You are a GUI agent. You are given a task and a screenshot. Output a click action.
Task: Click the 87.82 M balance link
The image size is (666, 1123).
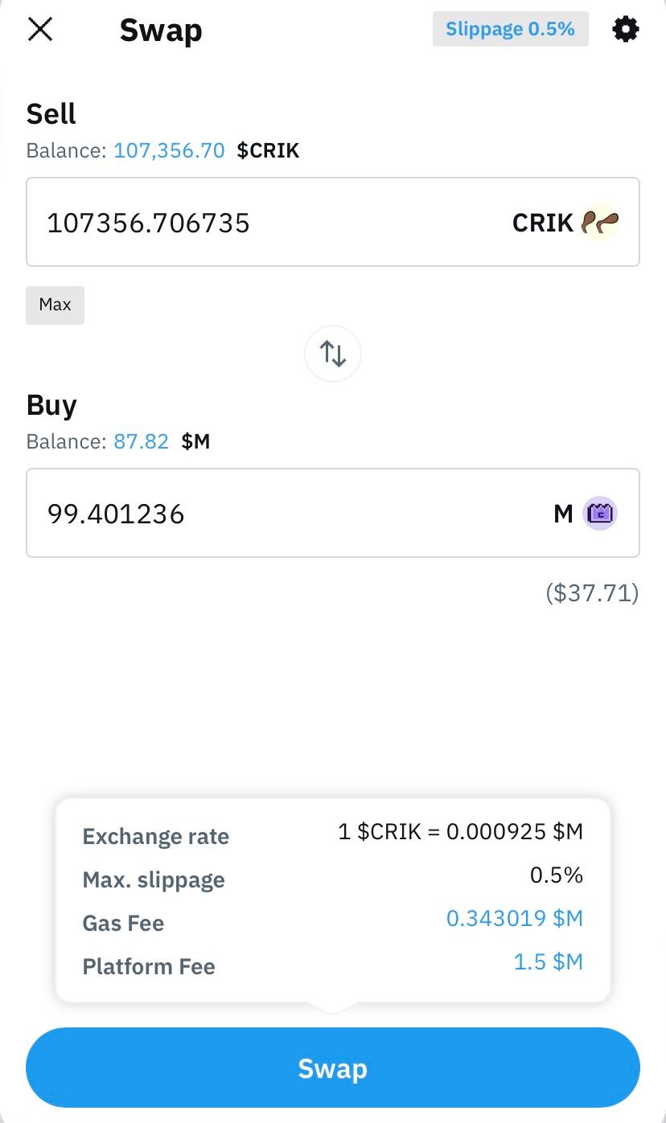[141, 441]
